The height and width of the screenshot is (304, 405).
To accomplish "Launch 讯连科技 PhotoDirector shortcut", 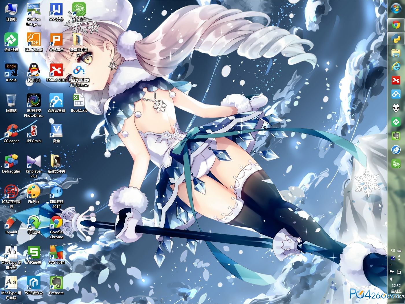I will pos(34,106).
